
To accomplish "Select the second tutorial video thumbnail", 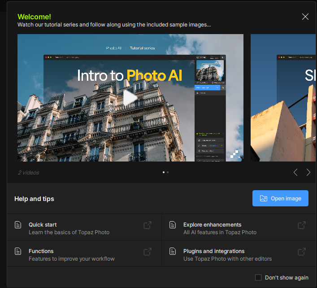I will pyautogui.click(x=283, y=98).
